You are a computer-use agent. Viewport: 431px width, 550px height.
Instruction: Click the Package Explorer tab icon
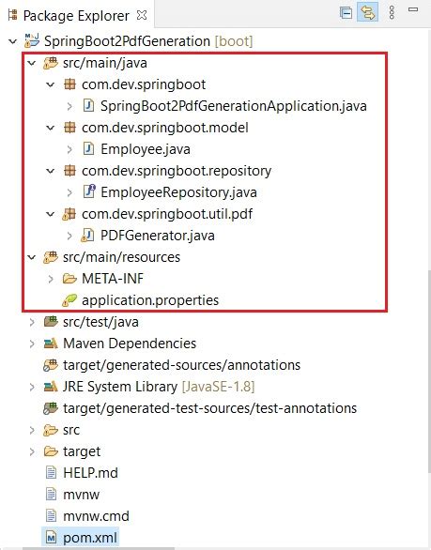pyautogui.click(x=12, y=15)
